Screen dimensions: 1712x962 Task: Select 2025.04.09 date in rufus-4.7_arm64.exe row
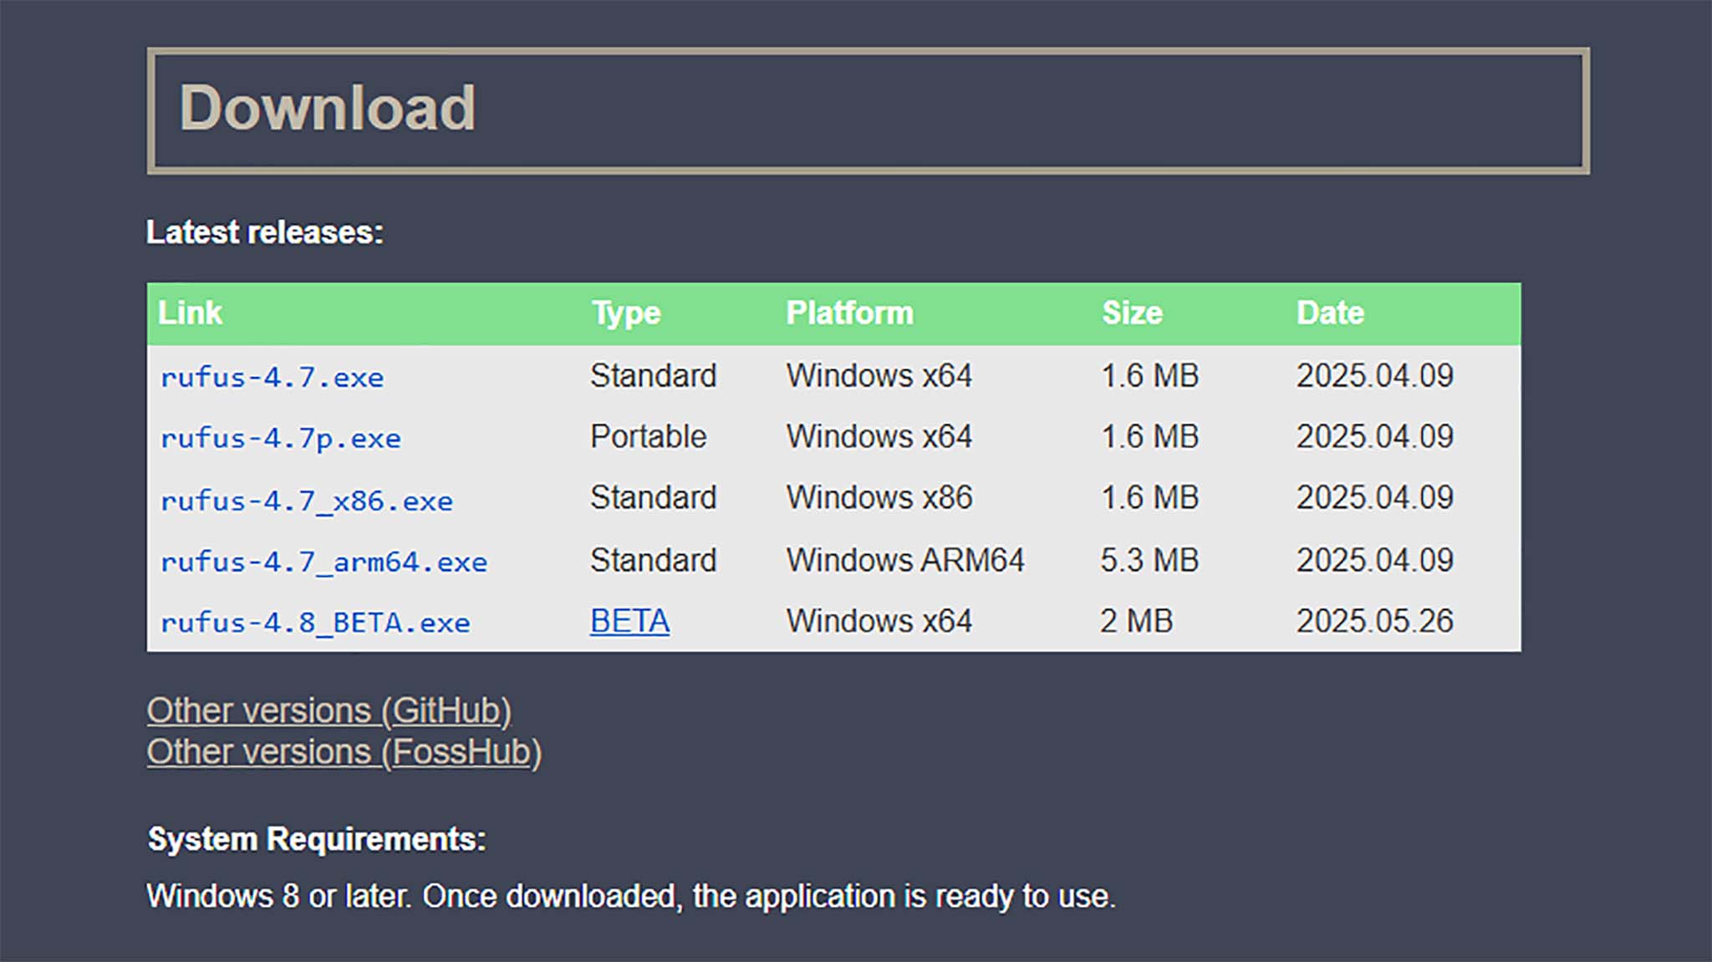[x=1374, y=560]
